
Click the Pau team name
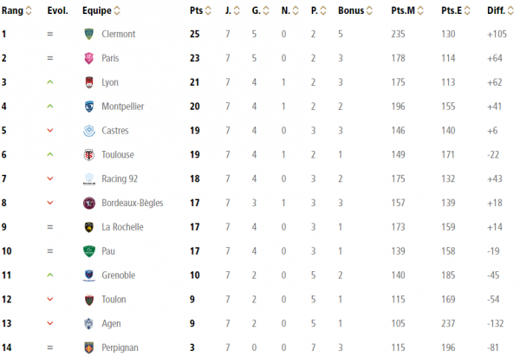pos(110,251)
